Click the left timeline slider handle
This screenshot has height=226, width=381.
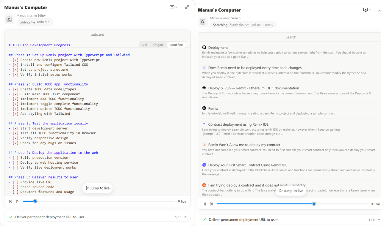pyautogui.click(x=35, y=201)
